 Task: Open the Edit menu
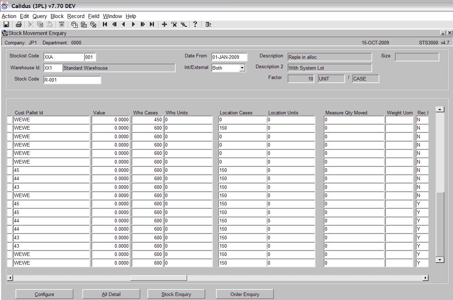(x=24, y=16)
